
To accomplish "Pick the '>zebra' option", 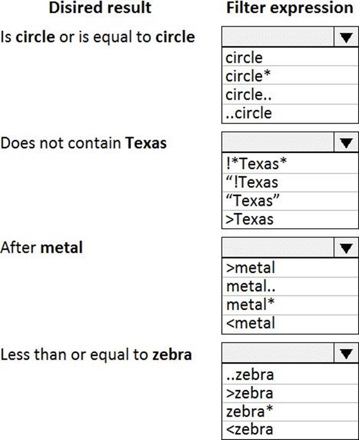I will pos(290,393).
